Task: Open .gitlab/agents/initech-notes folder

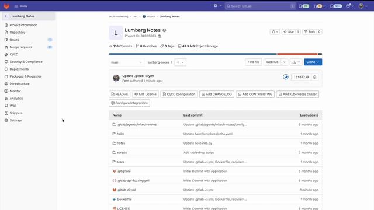Action: pyautogui.click(x=137, y=124)
